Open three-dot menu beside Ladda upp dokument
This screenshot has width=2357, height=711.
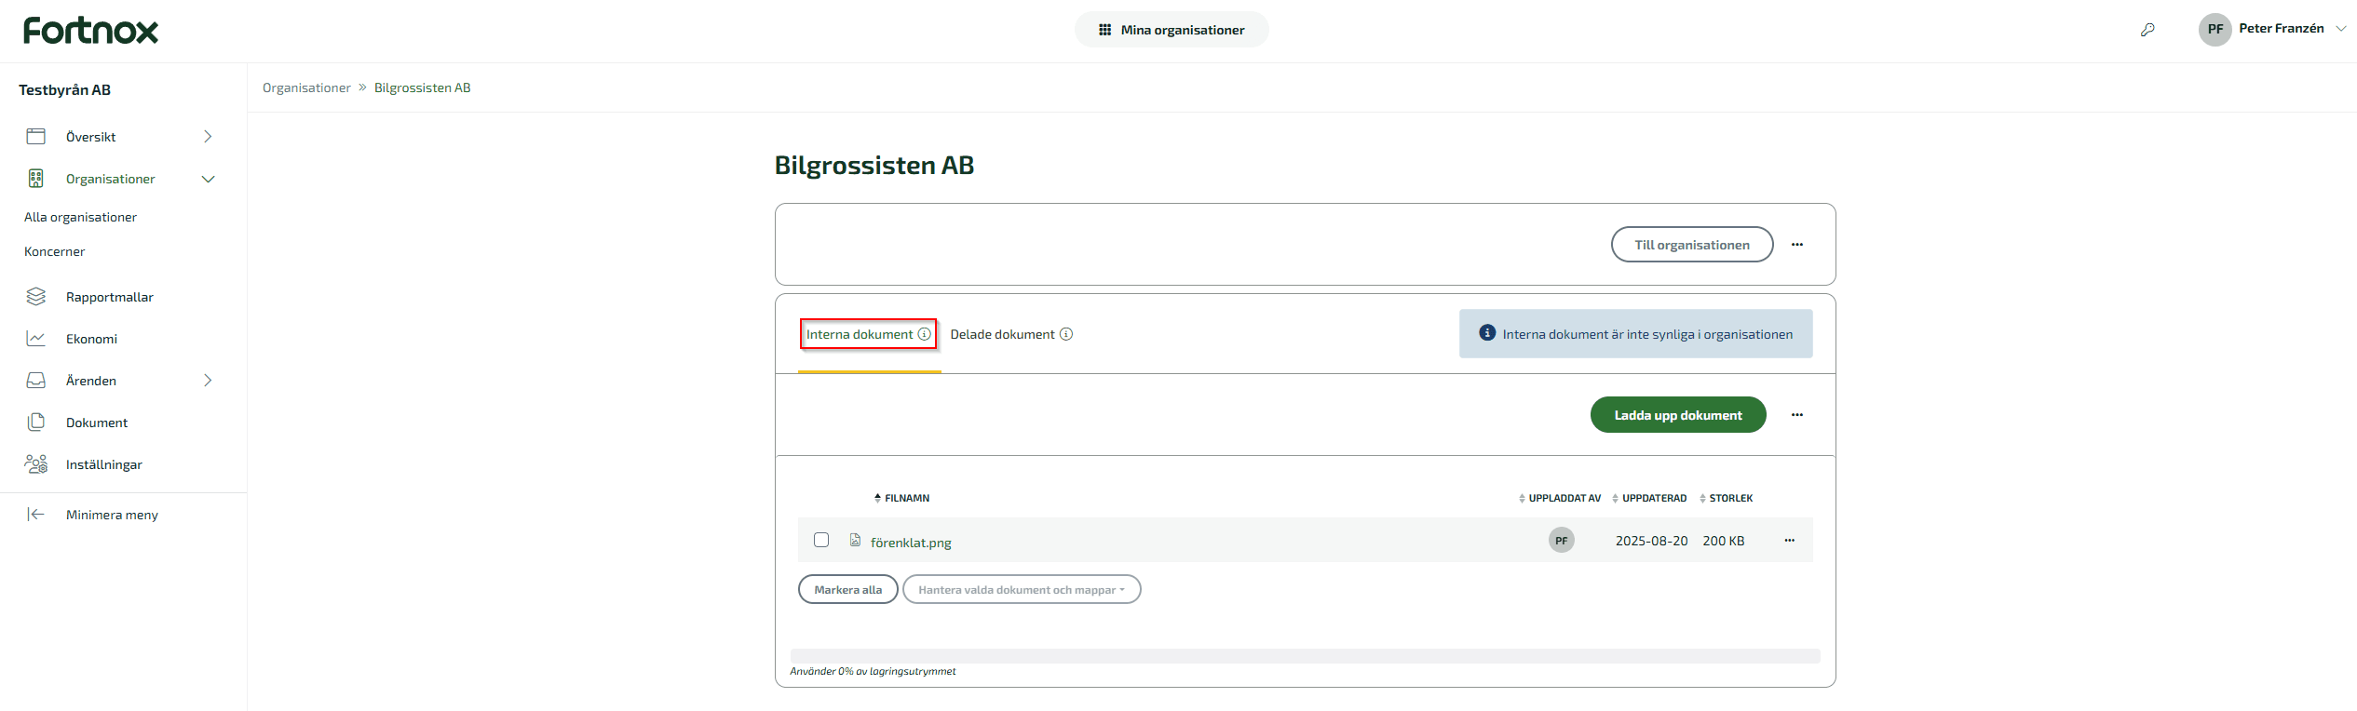pos(1796,415)
